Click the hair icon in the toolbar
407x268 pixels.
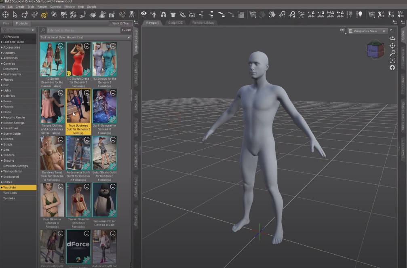163,15
